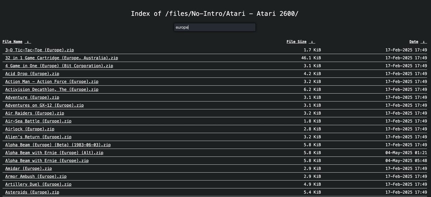Focus the search field containing 'europe'
The height and width of the screenshot is (197, 431).
pyautogui.click(x=215, y=27)
